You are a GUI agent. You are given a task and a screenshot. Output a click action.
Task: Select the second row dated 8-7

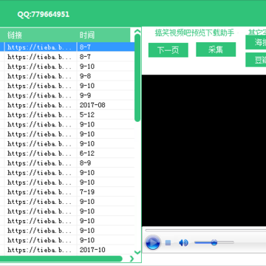tap(67, 57)
